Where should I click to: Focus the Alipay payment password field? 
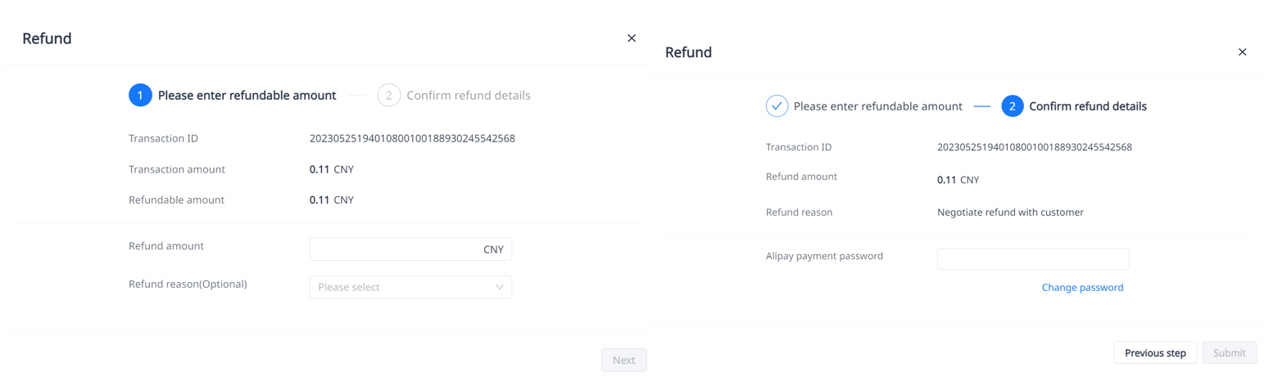click(x=1033, y=259)
